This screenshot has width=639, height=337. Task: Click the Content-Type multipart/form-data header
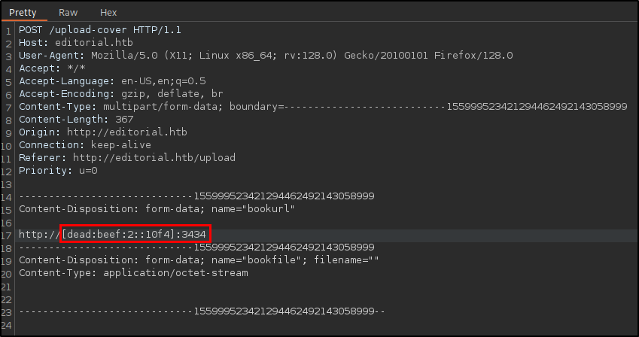323,107
